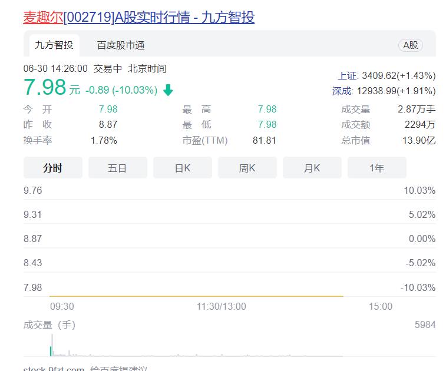
Task: Click the 换手率 value 1.78%
Action: pos(104,140)
